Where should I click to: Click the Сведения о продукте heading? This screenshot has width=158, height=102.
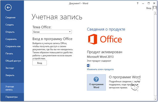(x=106, y=29)
